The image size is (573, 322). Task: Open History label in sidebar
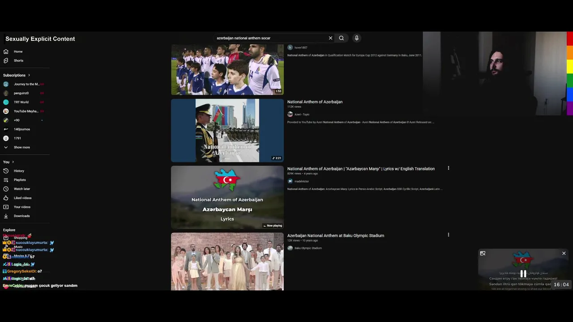click(x=19, y=171)
